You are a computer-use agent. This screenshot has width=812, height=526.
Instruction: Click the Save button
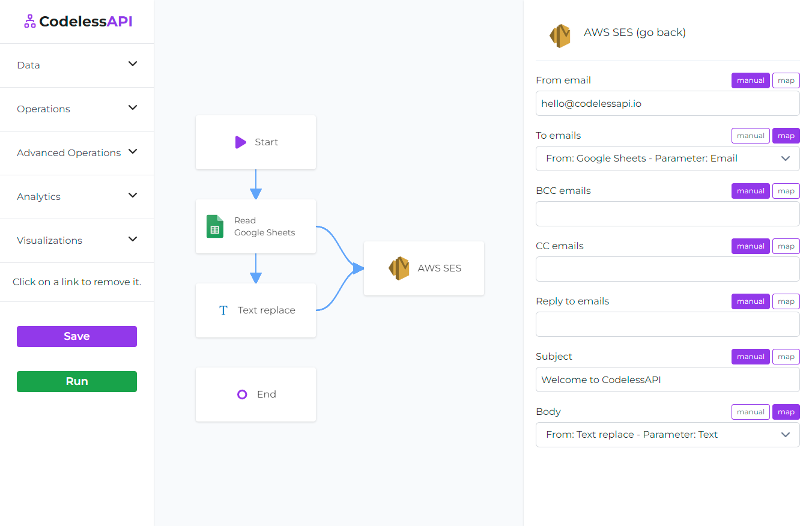pyautogui.click(x=77, y=336)
